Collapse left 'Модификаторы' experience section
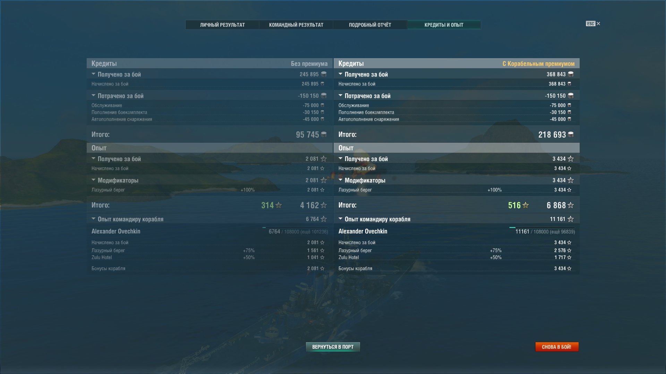This screenshot has height=374, width=666. click(93, 180)
